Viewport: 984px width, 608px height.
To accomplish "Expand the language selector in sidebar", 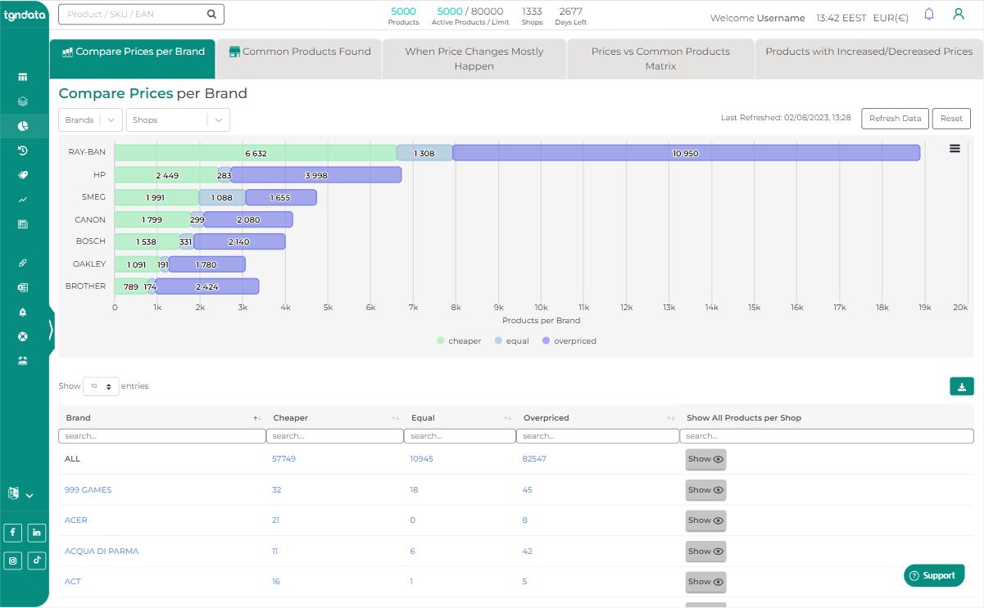I will pos(20,494).
